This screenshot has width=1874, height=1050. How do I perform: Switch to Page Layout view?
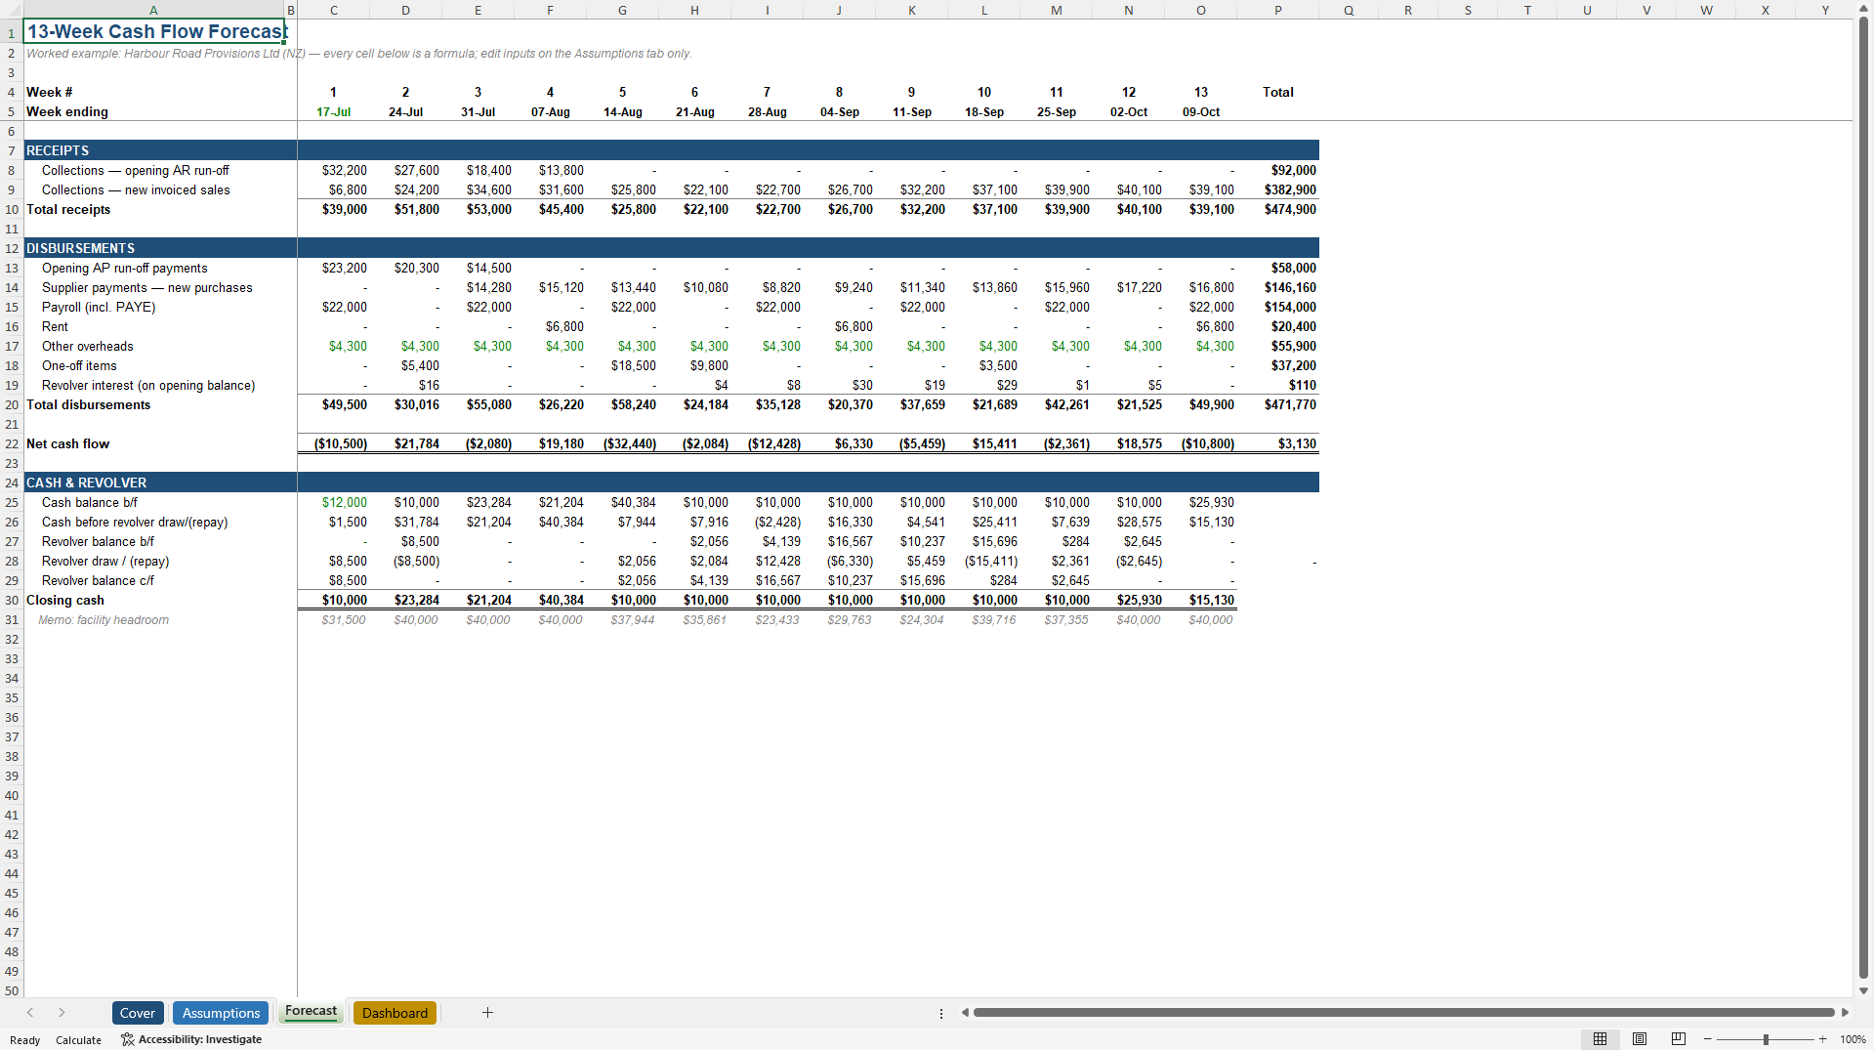[x=1640, y=1039]
